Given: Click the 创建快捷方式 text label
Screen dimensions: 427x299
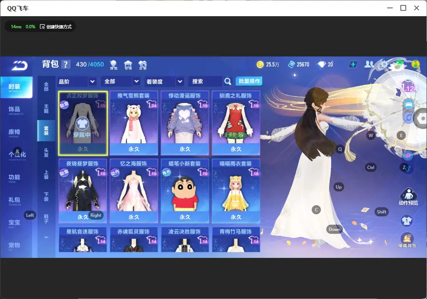Looking at the screenshot, I should click(59, 27).
